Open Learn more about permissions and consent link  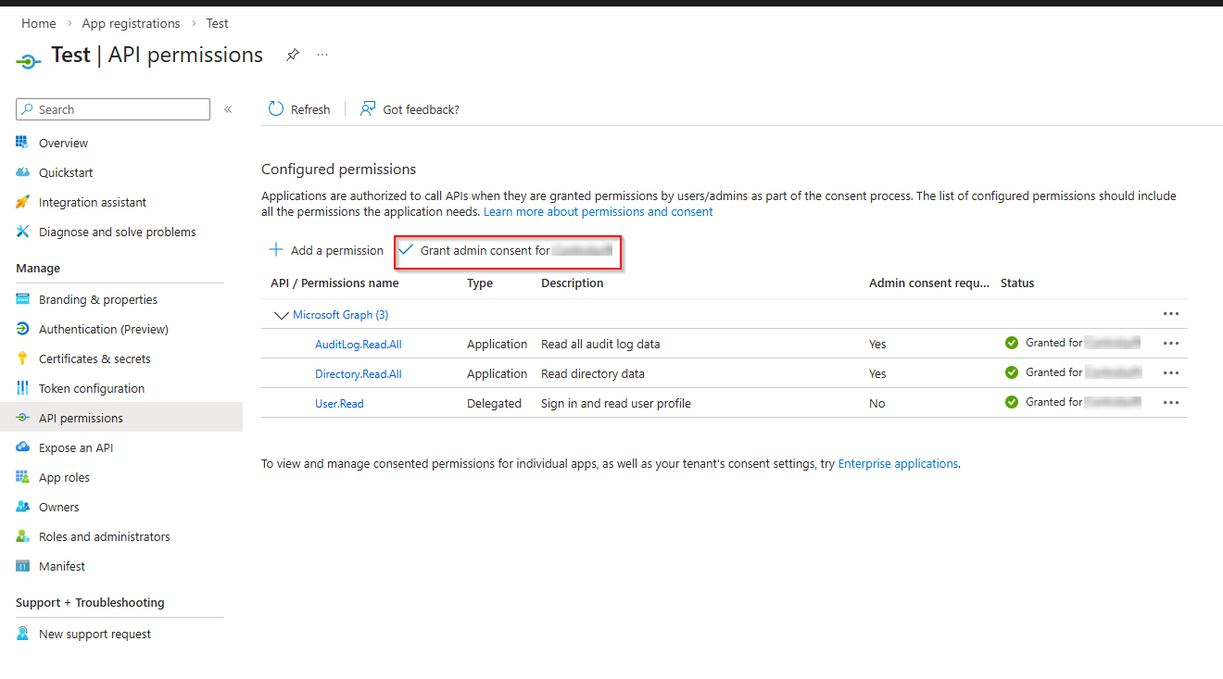[x=599, y=211]
